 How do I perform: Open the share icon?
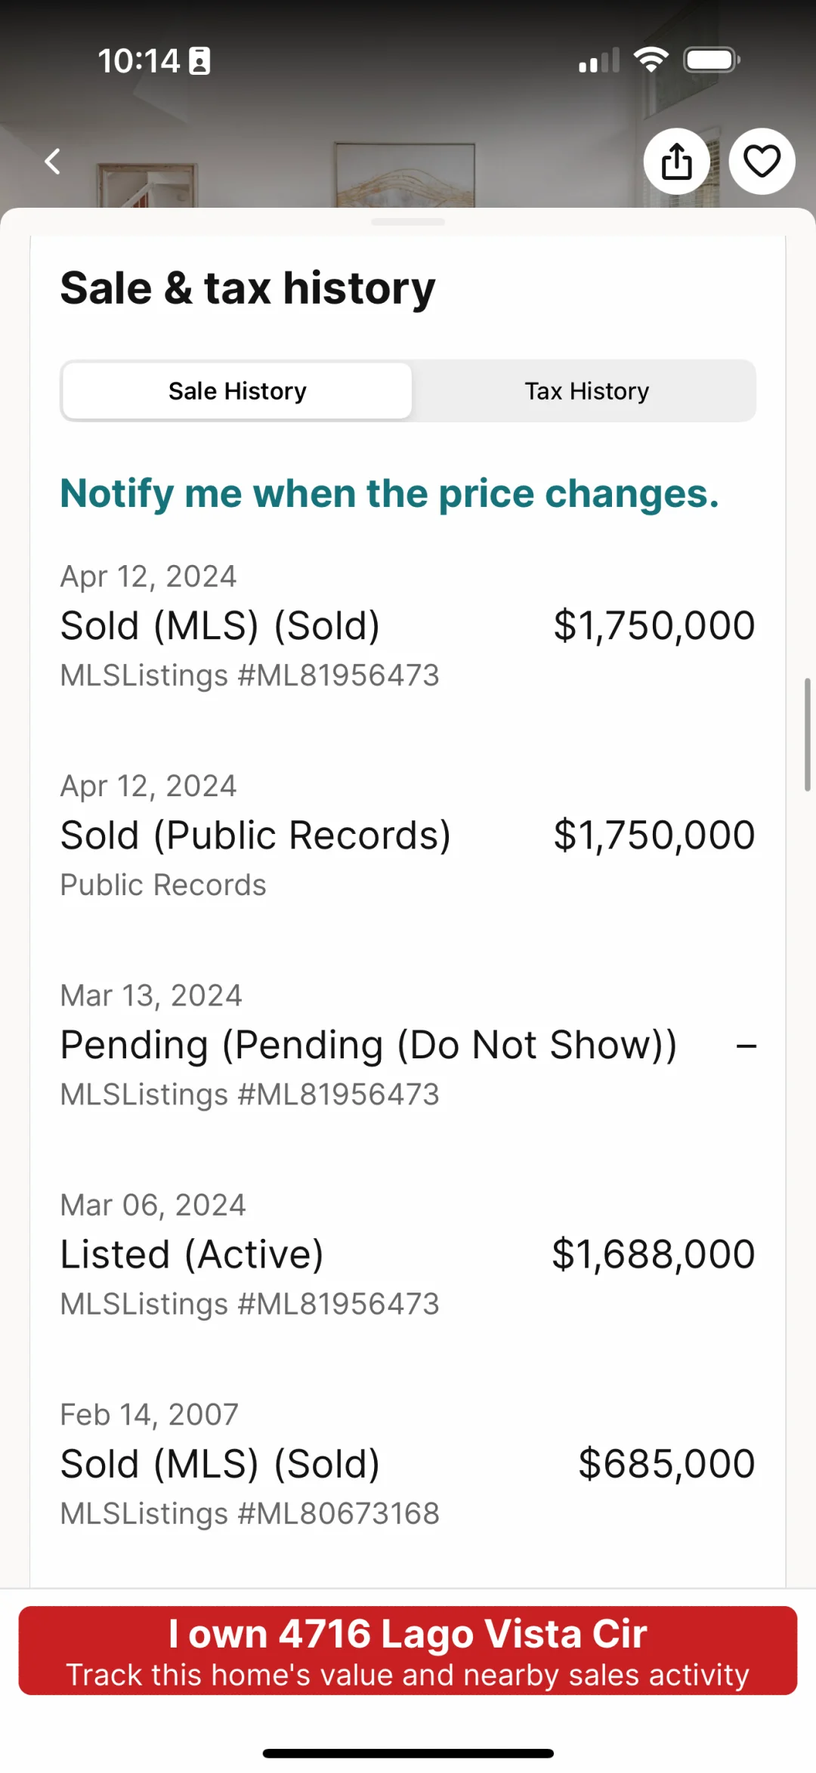(677, 161)
